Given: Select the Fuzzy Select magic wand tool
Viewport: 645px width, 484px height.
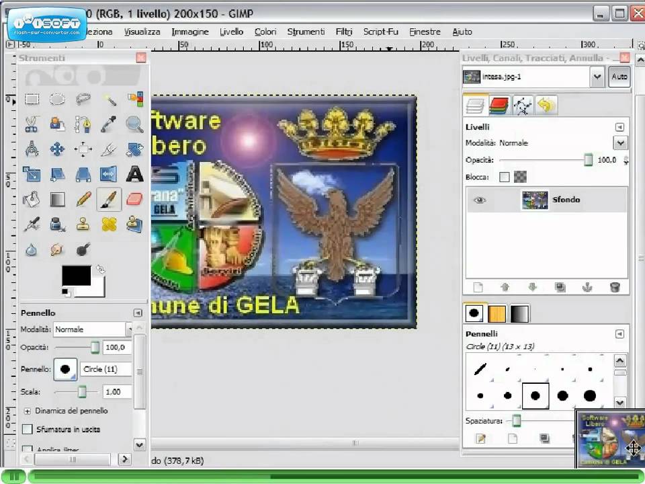Looking at the screenshot, I should [x=109, y=99].
